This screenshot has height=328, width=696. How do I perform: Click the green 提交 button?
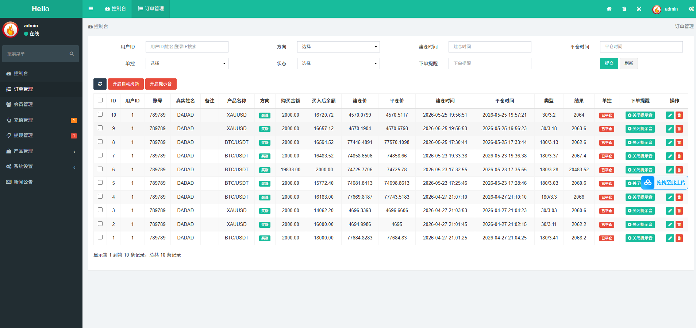click(x=609, y=63)
